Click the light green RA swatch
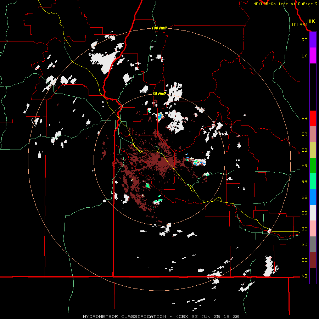Viewport: 319px width, 319px height. coord(313,181)
